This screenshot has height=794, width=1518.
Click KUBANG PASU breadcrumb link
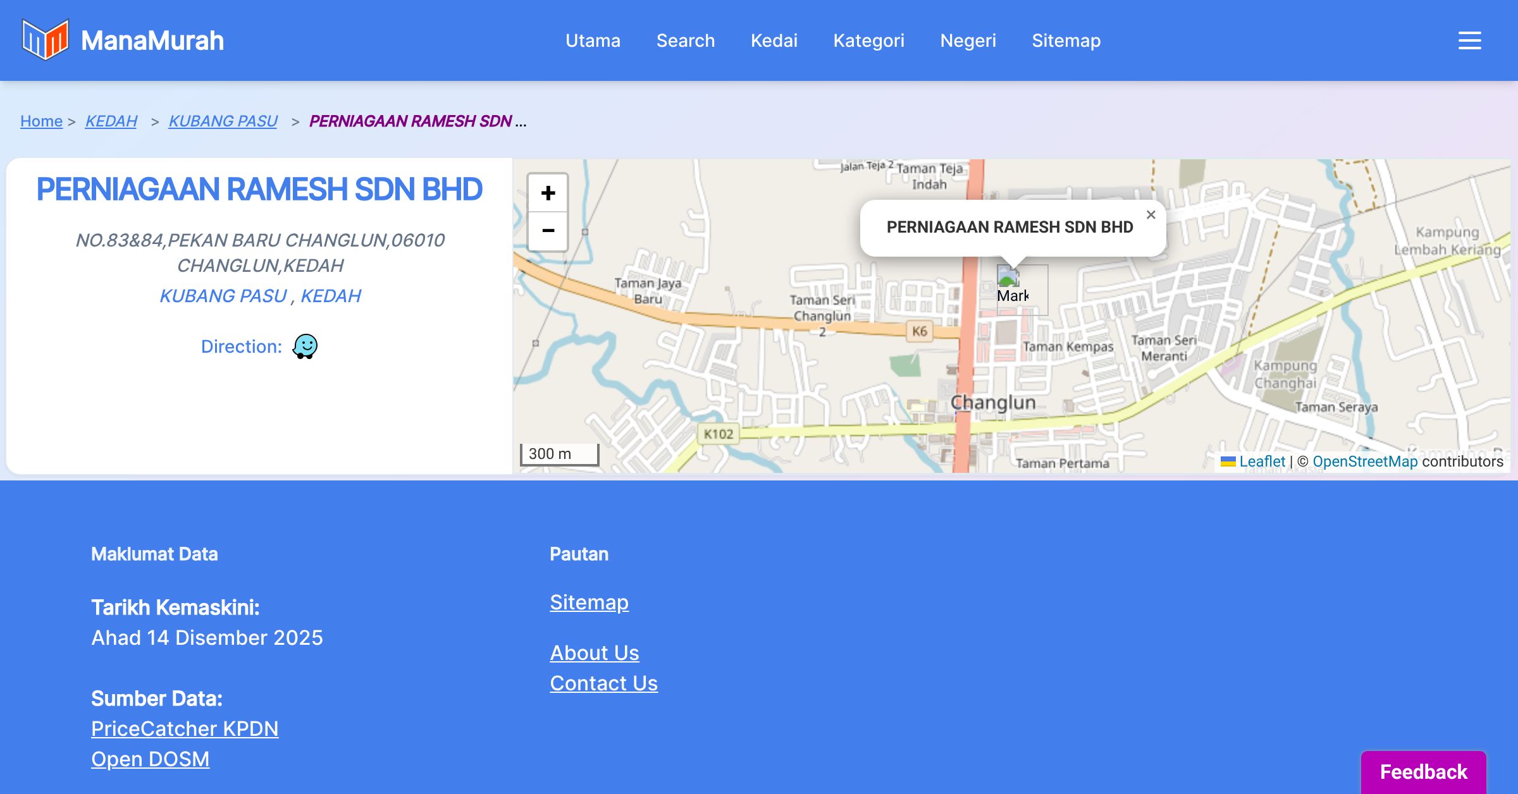click(x=223, y=121)
